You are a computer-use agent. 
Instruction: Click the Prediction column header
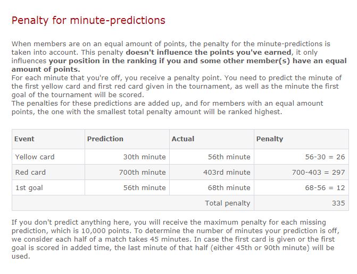coord(127,139)
